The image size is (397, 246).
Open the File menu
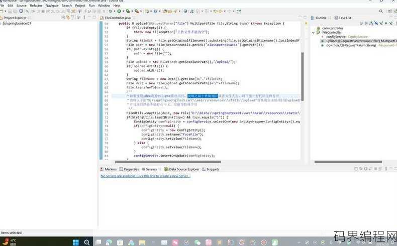pos(2,6)
